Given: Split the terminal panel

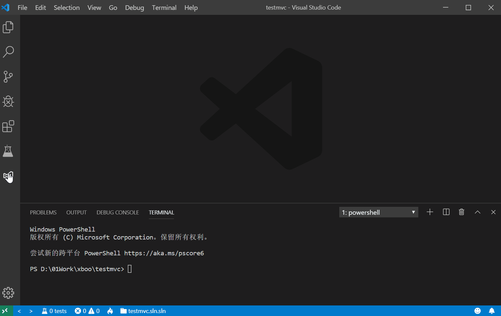Looking at the screenshot, I should (446, 212).
